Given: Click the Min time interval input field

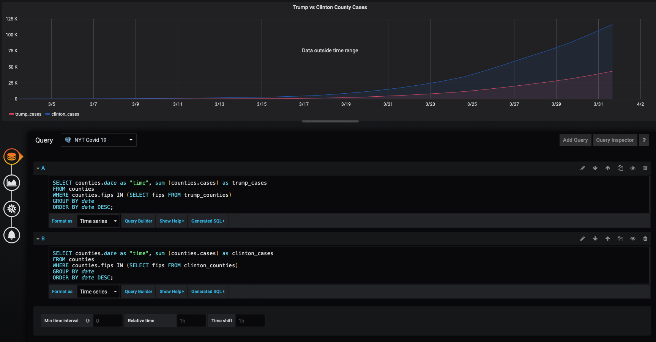Looking at the screenshot, I should click(108, 321).
